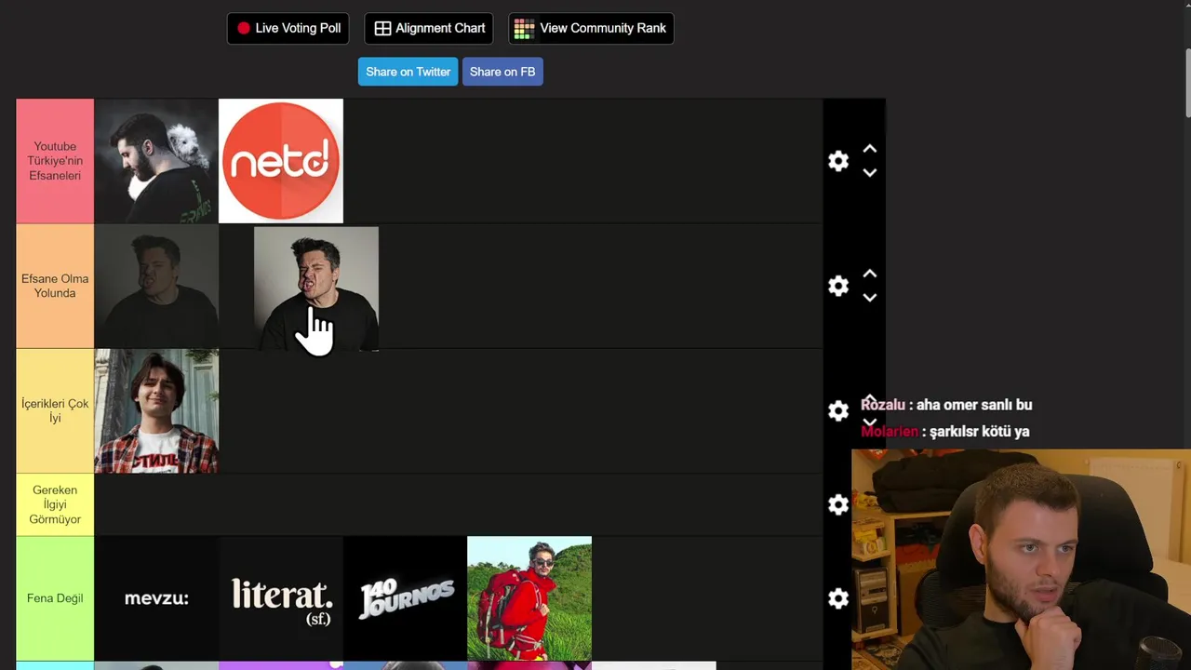Select the 140 Journos logo tile
1191x670 pixels.
406,598
